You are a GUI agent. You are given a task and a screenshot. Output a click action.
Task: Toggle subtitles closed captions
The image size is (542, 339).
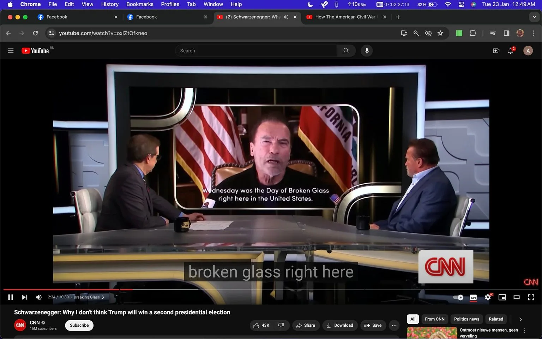474,297
